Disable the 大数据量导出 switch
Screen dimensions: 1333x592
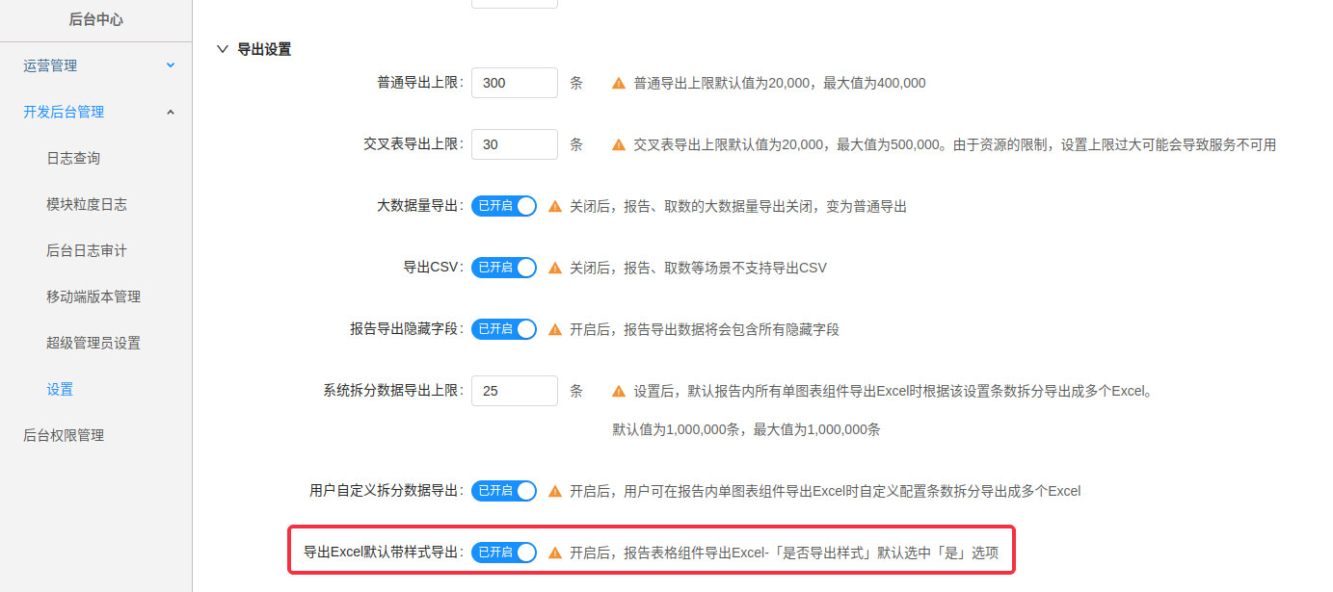click(504, 206)
